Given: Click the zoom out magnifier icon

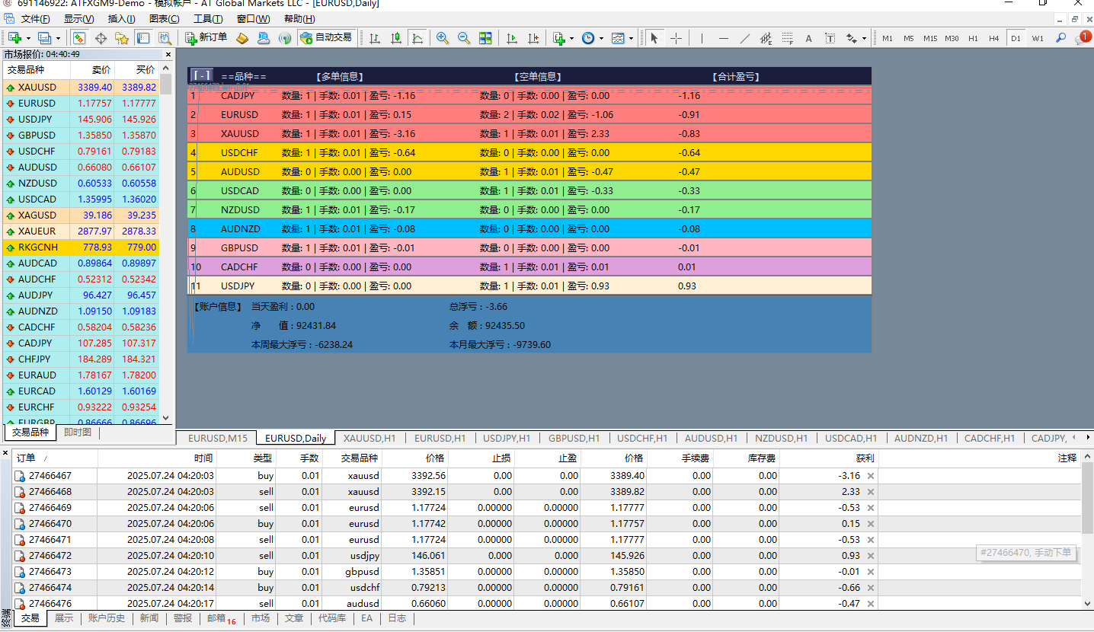Looking at the screenshot, I should point(463,38).
